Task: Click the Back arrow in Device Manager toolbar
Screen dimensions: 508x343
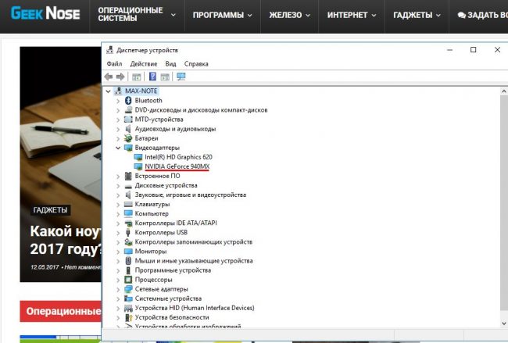Action: [x=109, y=77]
